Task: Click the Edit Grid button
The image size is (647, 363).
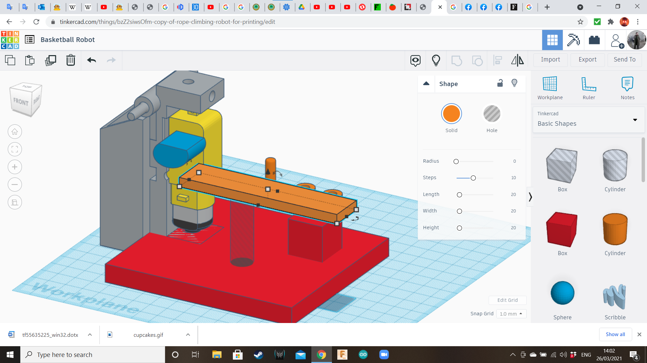Action: 507,300
